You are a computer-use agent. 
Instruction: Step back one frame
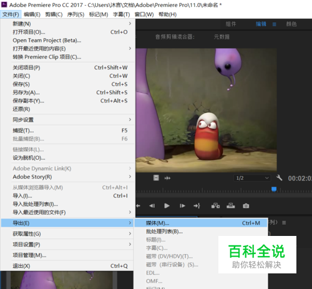click(152, 206)
